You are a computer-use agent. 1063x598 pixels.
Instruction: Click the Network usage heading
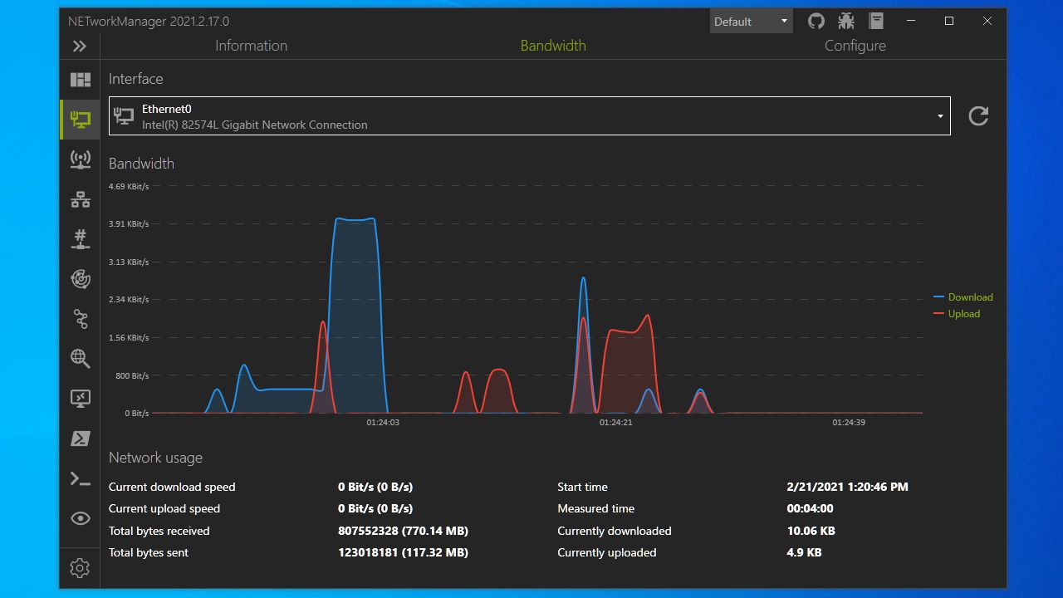[x=155, y=458]
